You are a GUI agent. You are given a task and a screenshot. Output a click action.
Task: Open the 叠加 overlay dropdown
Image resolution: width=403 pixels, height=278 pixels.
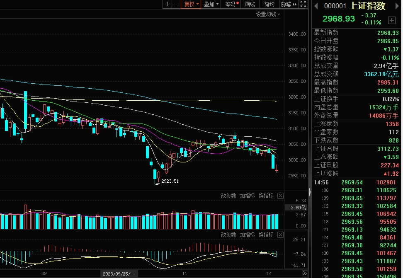[211, 4]
